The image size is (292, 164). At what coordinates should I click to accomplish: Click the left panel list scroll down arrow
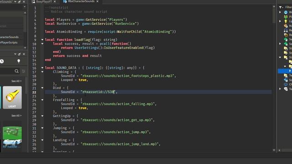coord(25,48)
